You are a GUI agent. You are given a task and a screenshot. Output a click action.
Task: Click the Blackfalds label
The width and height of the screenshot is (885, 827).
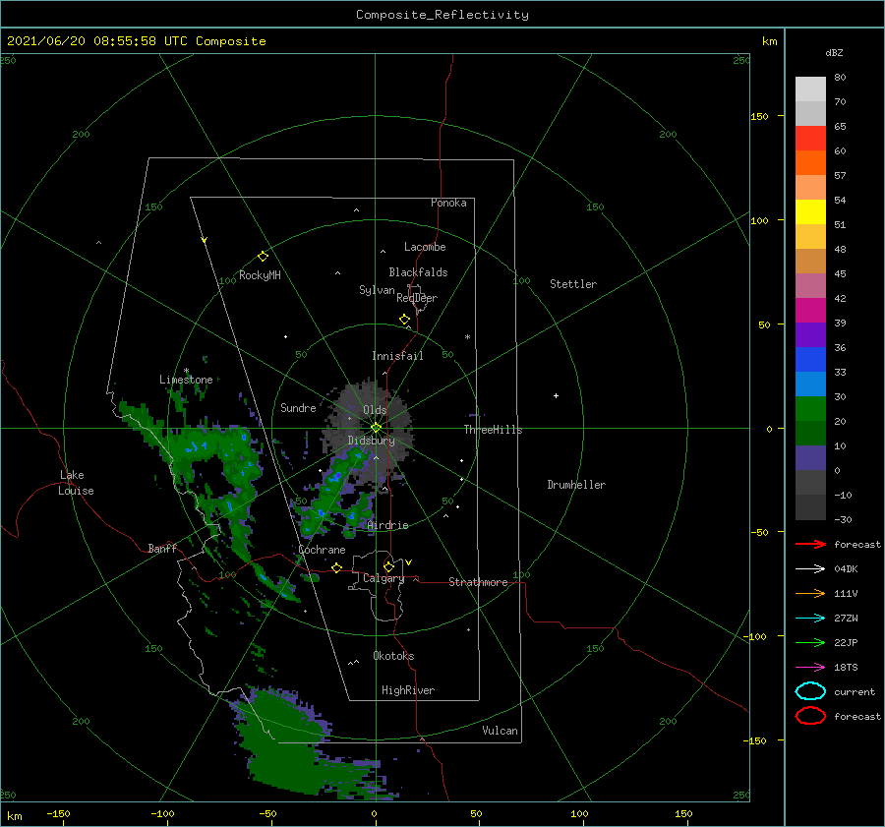[418, 272]
